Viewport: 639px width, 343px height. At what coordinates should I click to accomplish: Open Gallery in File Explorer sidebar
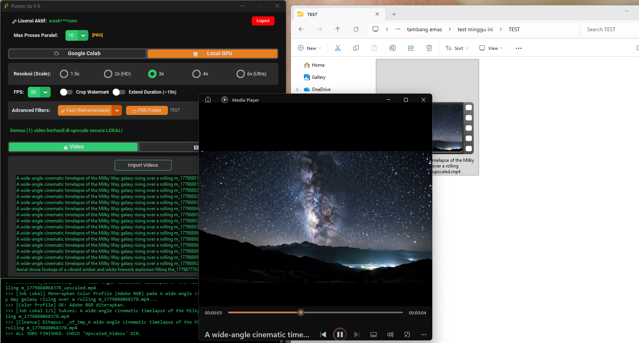315,77
